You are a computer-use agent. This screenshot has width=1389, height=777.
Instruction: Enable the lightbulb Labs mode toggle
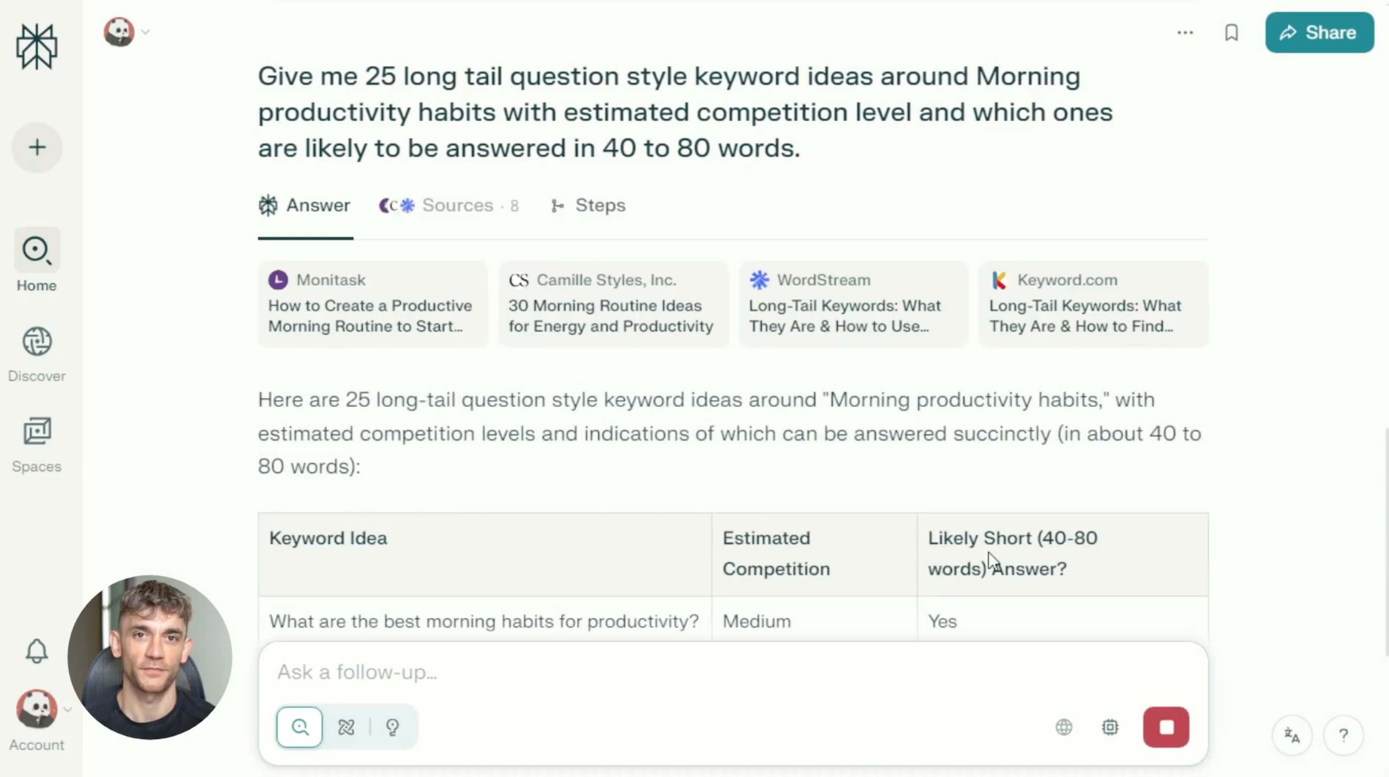click(393, 728)
